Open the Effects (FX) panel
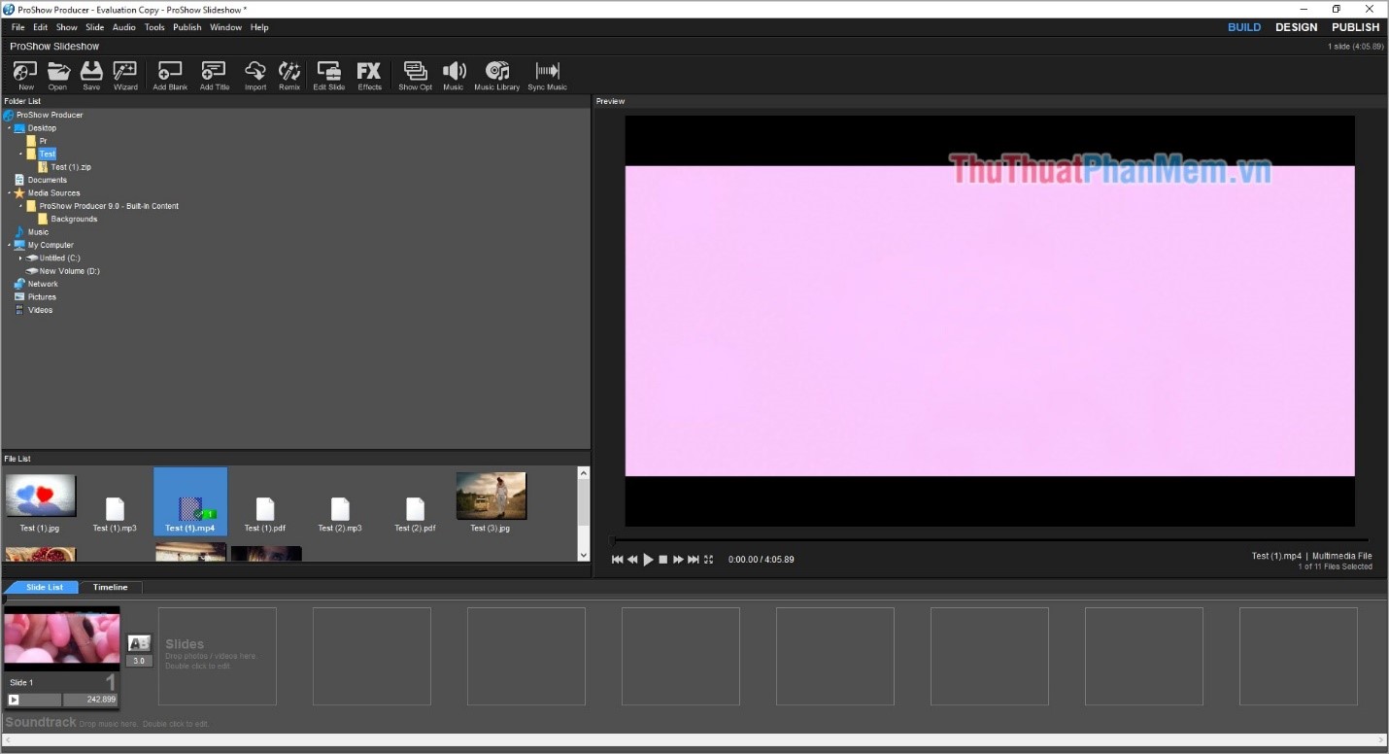Viewport: 1389px width, 754px height. coord(368,75)
